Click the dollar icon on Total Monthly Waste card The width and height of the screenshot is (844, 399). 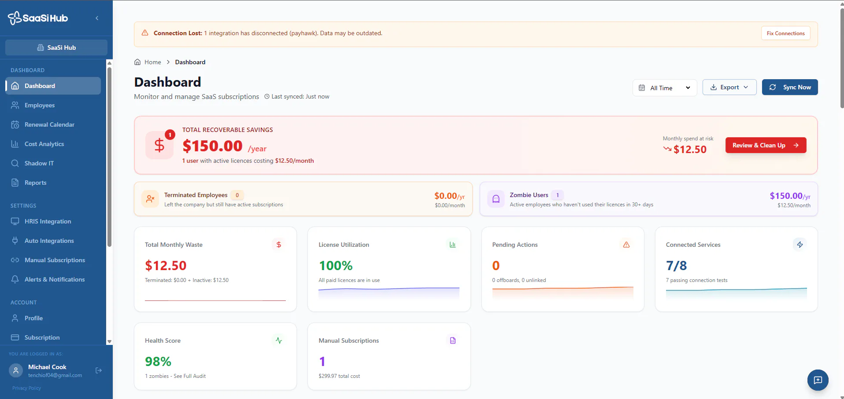click(278, 245)
